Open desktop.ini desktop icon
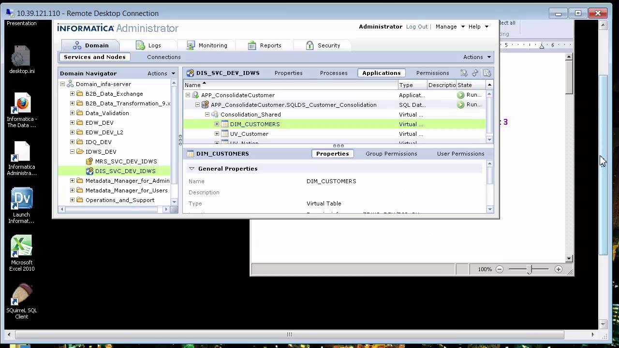The image size is (619, 348). 22,60
